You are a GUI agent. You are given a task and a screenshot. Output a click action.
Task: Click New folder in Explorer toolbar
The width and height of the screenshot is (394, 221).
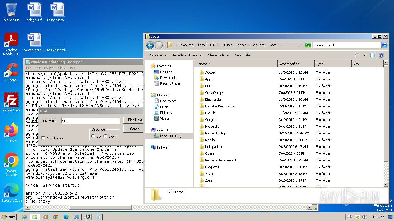click(x=243, y=55)
